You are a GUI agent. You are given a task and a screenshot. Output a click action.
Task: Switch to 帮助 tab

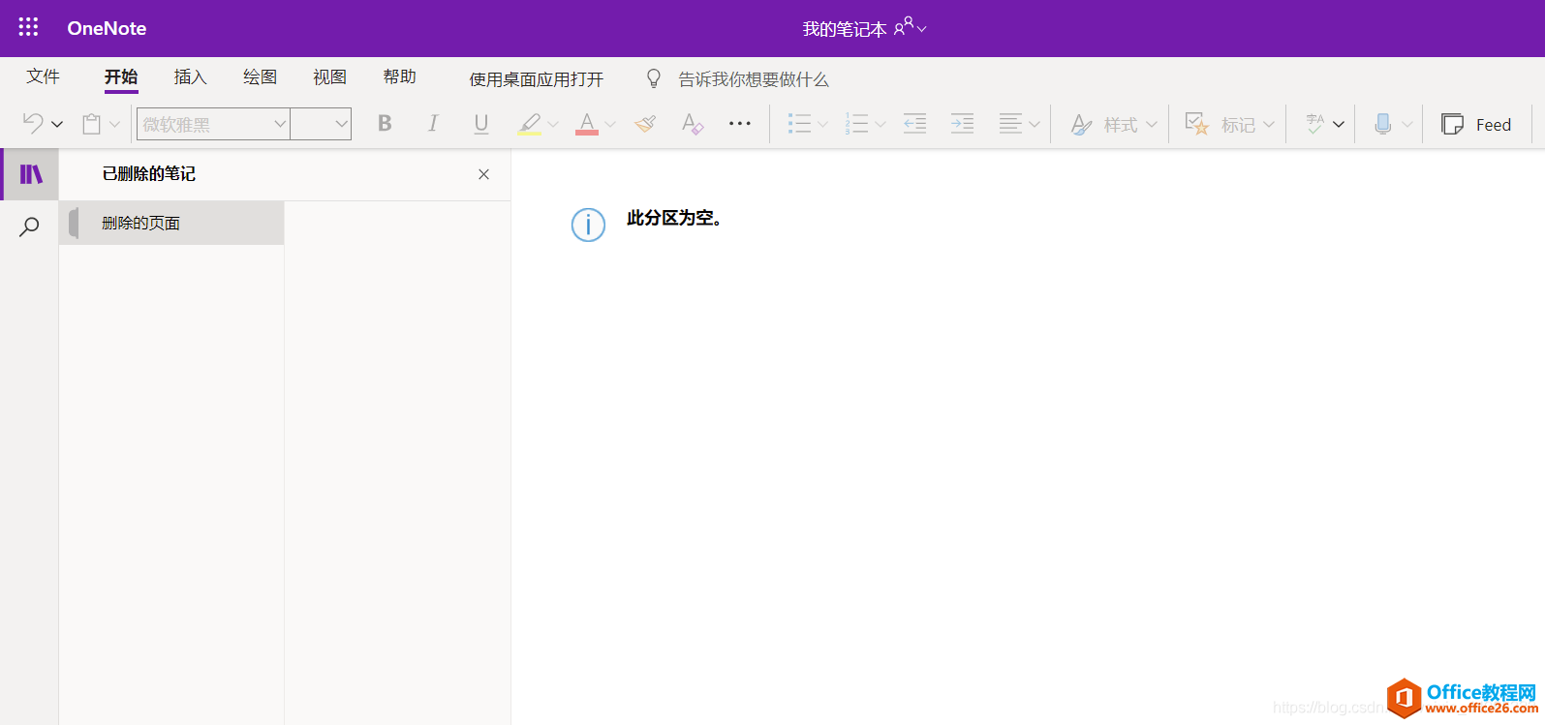click(399, 76)
